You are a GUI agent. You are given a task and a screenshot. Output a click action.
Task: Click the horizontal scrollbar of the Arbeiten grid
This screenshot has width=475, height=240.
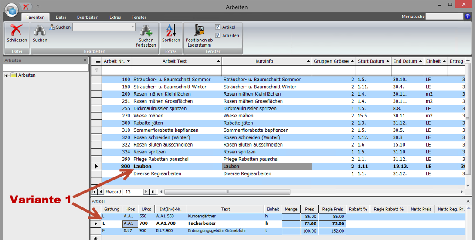click(x=226, y=192)
